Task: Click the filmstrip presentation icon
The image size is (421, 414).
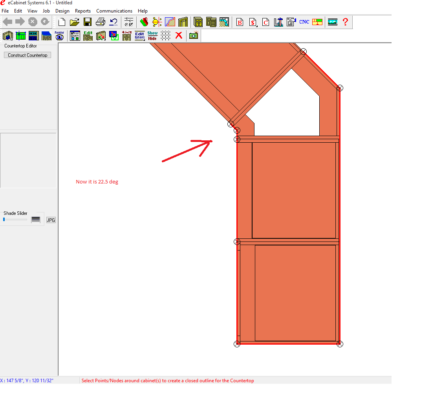Action: 333,22
